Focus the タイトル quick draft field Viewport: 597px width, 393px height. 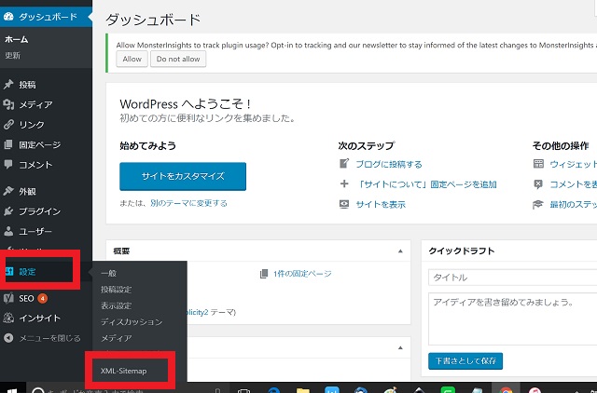click(x=512, y=278)
